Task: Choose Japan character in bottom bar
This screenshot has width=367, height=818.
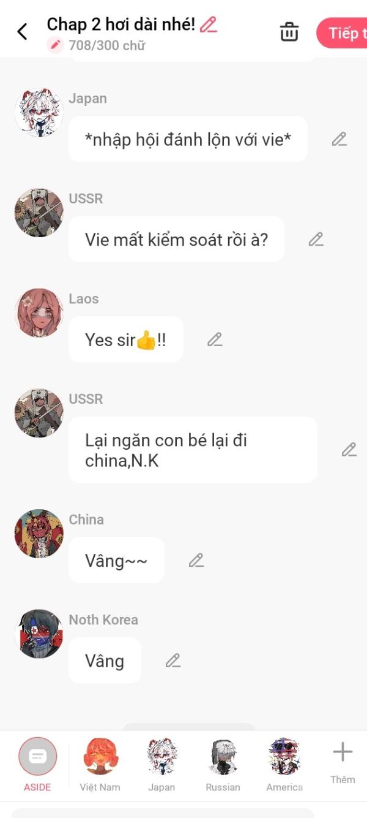Action: point(161,765)
